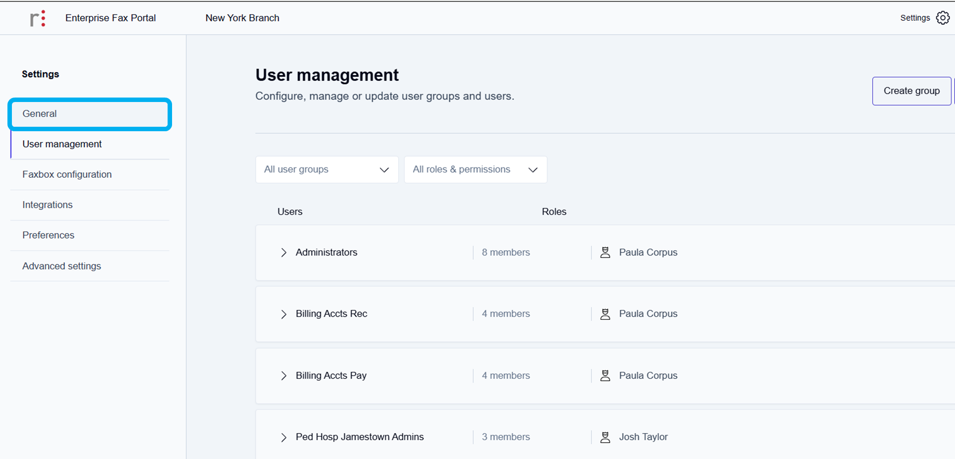The height and width of the screenshot is (459, 955).
Task: Click the role icon beside Administrators' Paula Corpus
Action: coord(605,253)
